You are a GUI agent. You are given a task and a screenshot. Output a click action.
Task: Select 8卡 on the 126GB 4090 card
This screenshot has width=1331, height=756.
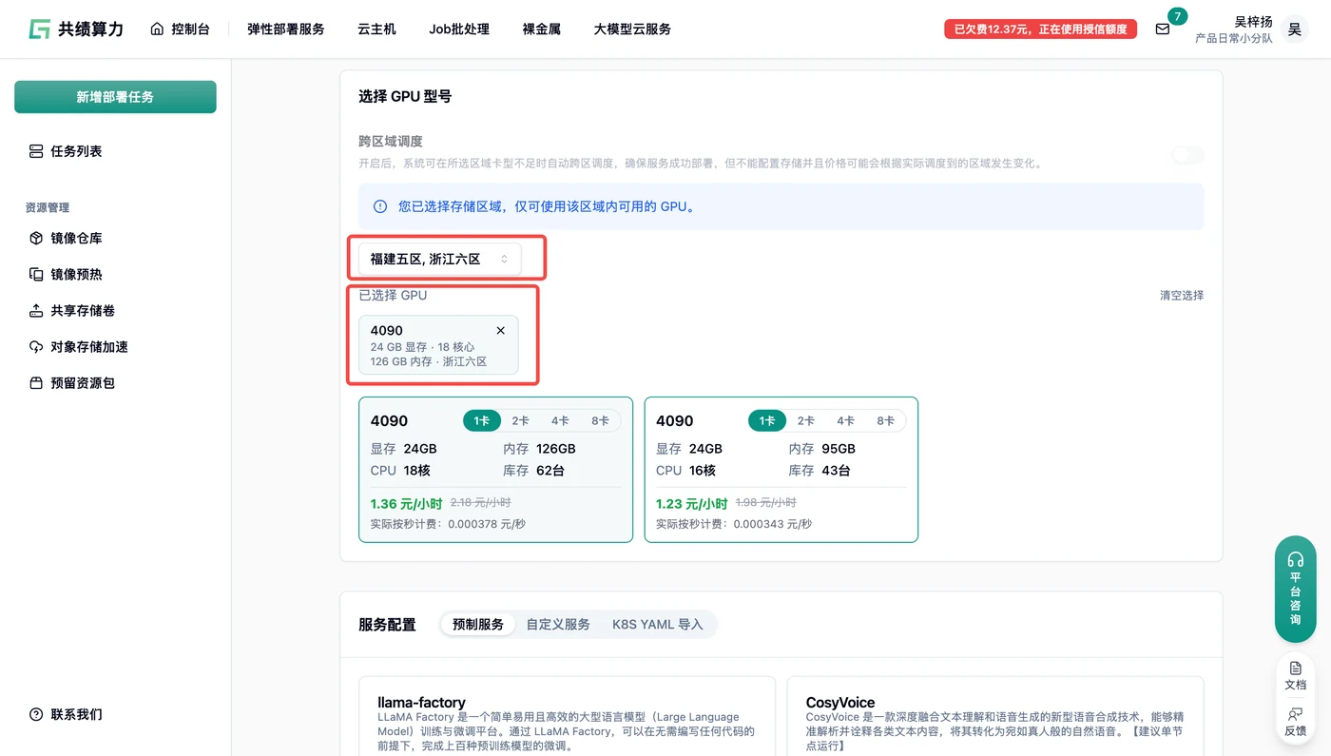click(x=600, y=420)
